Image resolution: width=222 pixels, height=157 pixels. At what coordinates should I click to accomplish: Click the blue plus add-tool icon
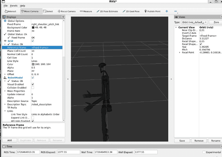pos(167,11)
